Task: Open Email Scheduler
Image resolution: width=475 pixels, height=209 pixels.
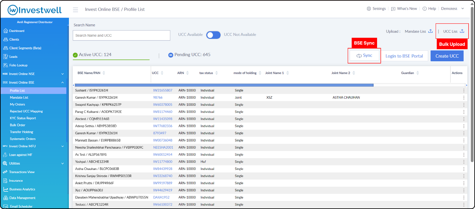Action: (21, 206)
